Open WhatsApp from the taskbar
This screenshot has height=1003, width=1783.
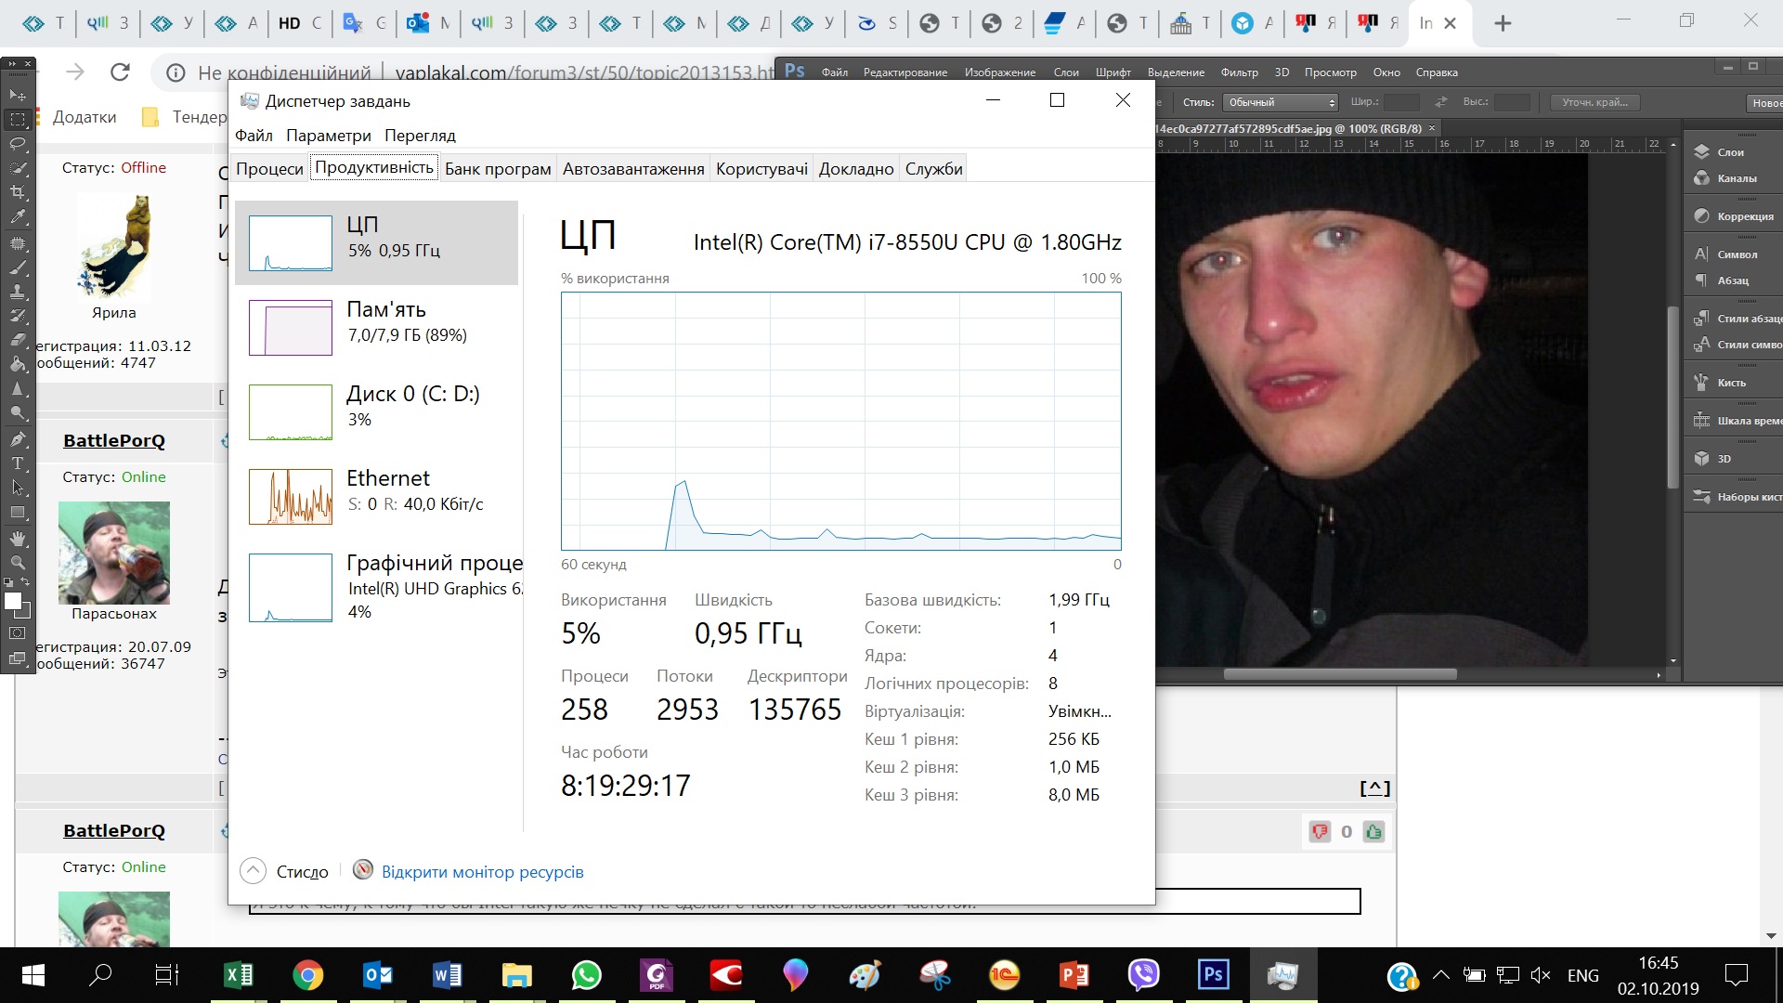(x=586, y=975)
